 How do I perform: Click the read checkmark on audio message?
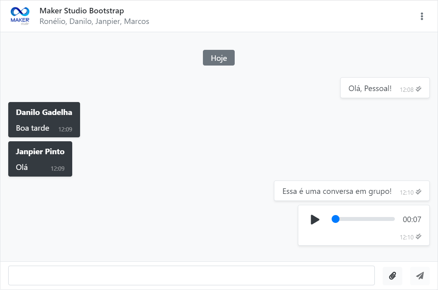(419, 237)
